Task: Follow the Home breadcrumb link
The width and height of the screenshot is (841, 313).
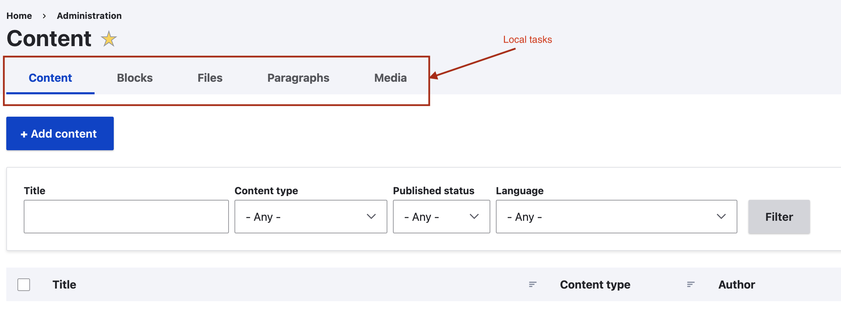Action: 19,16
